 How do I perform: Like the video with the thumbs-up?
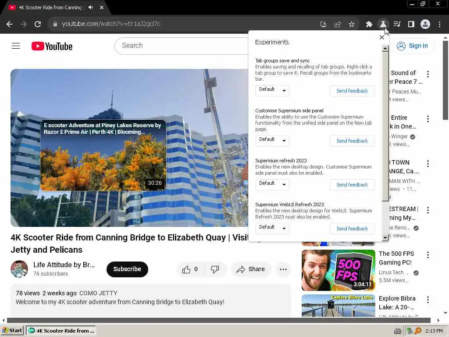coord(190,269)
